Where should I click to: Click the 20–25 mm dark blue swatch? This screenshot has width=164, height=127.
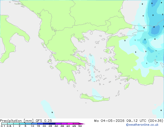(x=46, y=124)
